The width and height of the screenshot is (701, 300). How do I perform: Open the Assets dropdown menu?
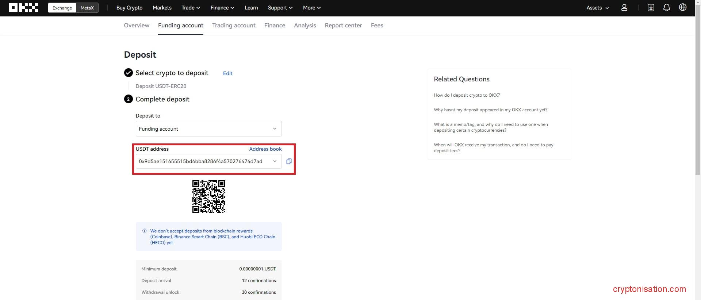click(597, 8)
